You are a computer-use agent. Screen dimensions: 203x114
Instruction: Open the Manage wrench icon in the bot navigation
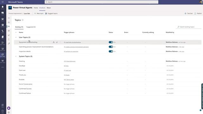click(x=9, y=44)
